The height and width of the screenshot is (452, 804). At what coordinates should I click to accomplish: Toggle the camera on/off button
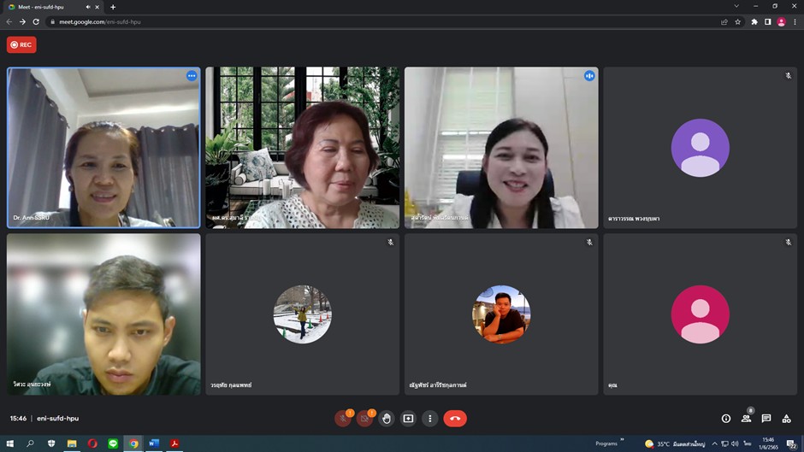(x=364, y=419)
